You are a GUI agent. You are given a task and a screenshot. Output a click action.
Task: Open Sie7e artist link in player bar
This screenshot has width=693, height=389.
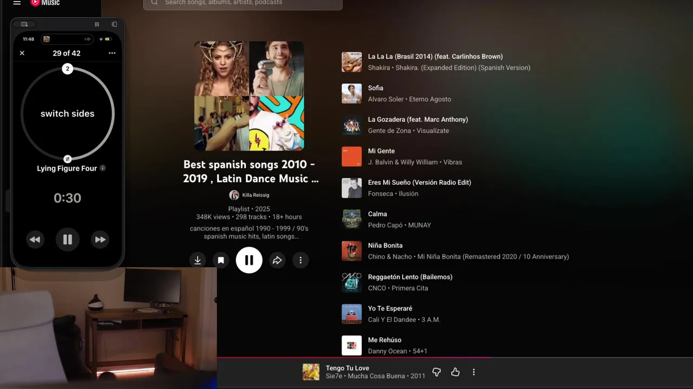(x=334, y=376)
